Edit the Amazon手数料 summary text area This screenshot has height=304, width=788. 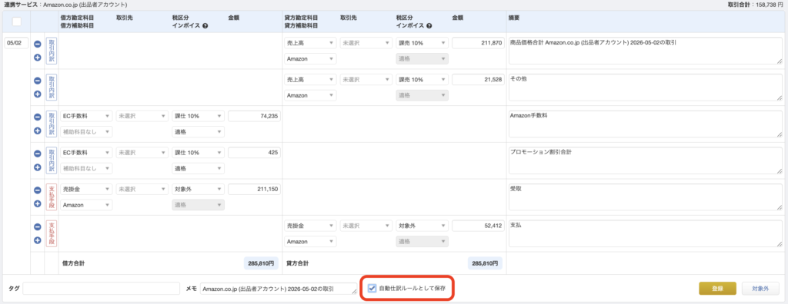tap(646, 124)
